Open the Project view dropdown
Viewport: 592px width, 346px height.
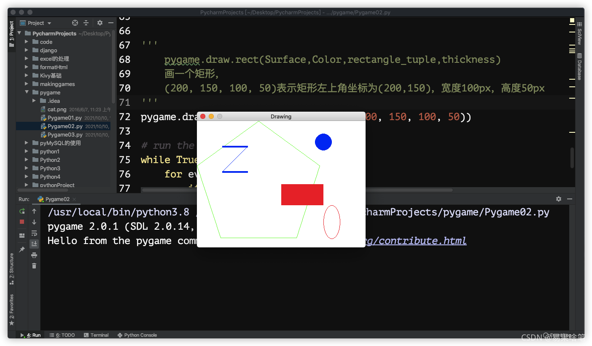pos(39,23)
